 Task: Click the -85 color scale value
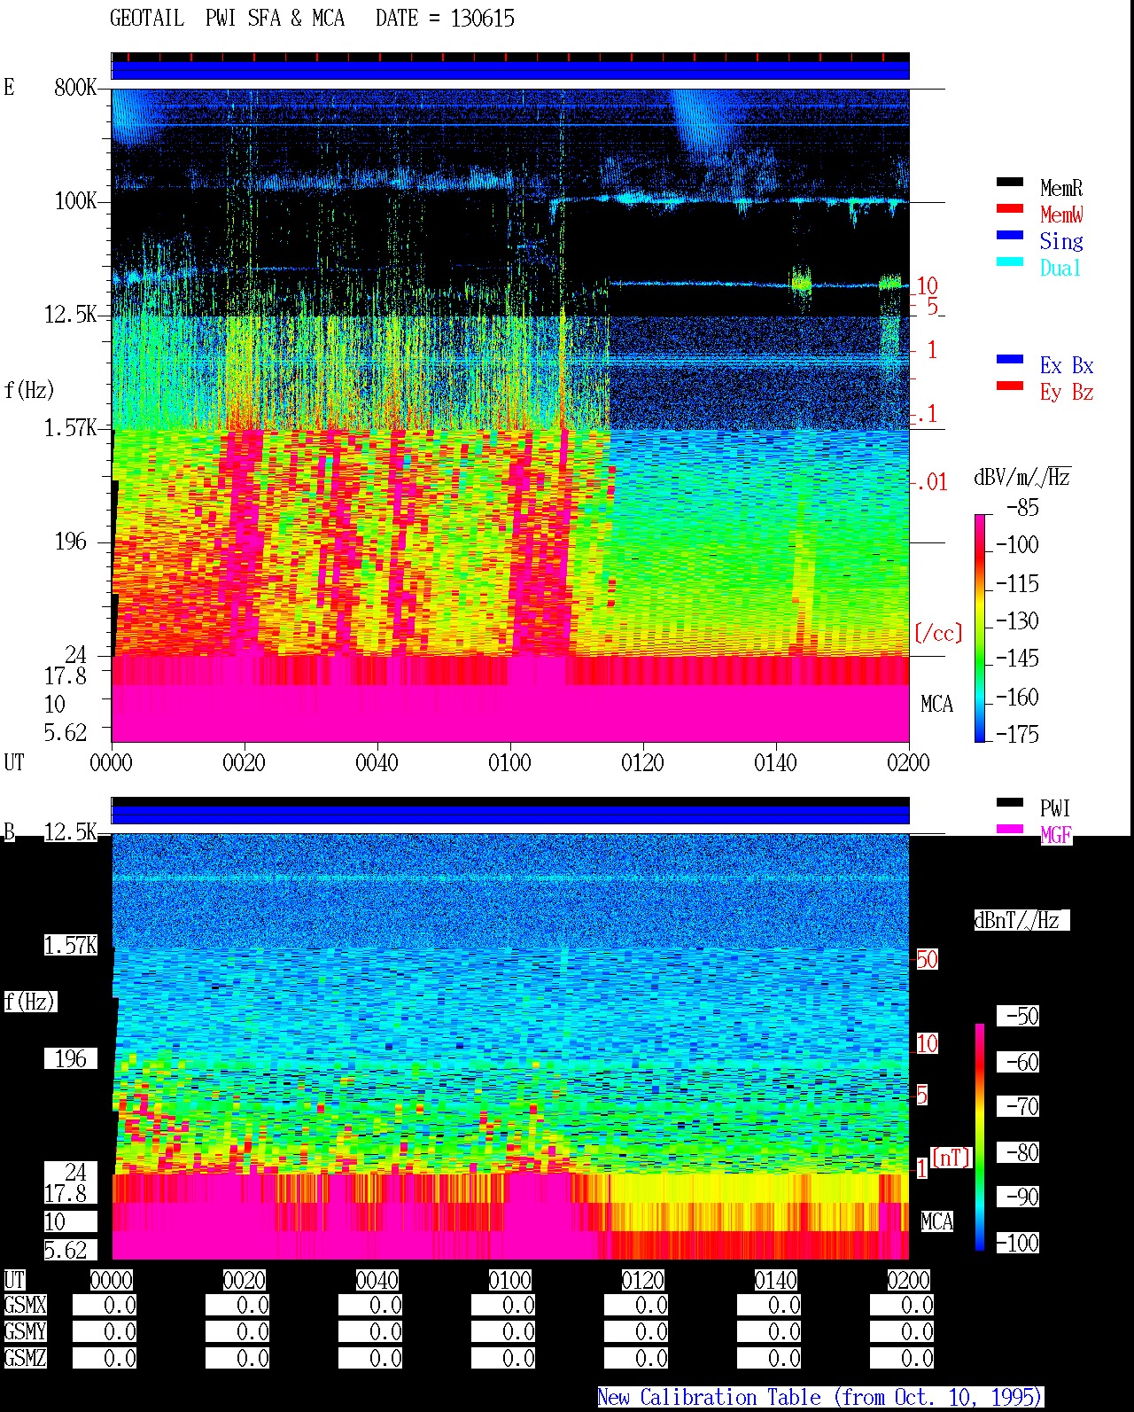(1022, 508)
